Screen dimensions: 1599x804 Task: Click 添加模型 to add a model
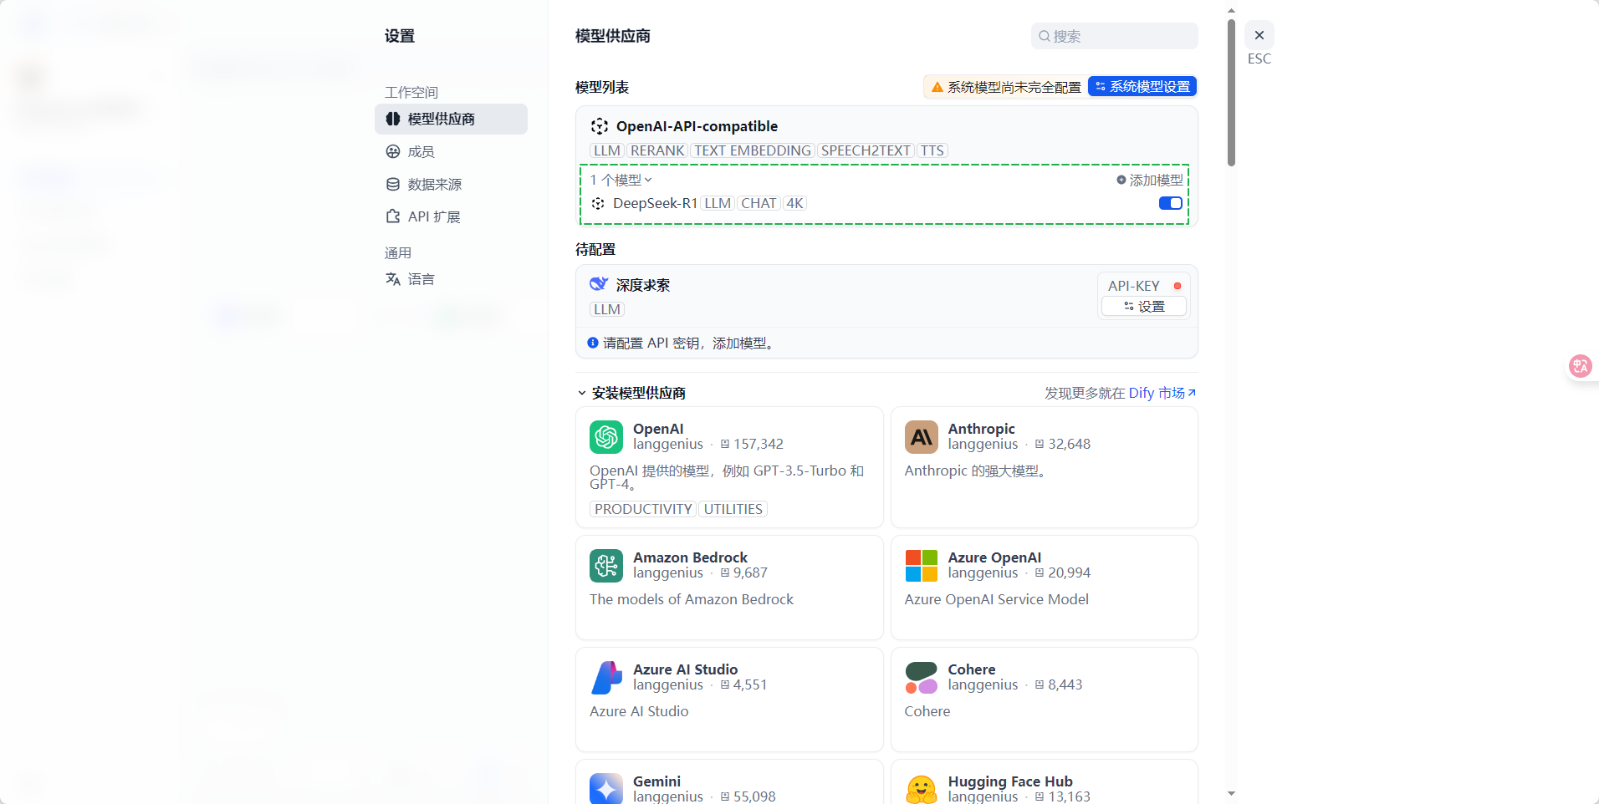coord(1150,180)
